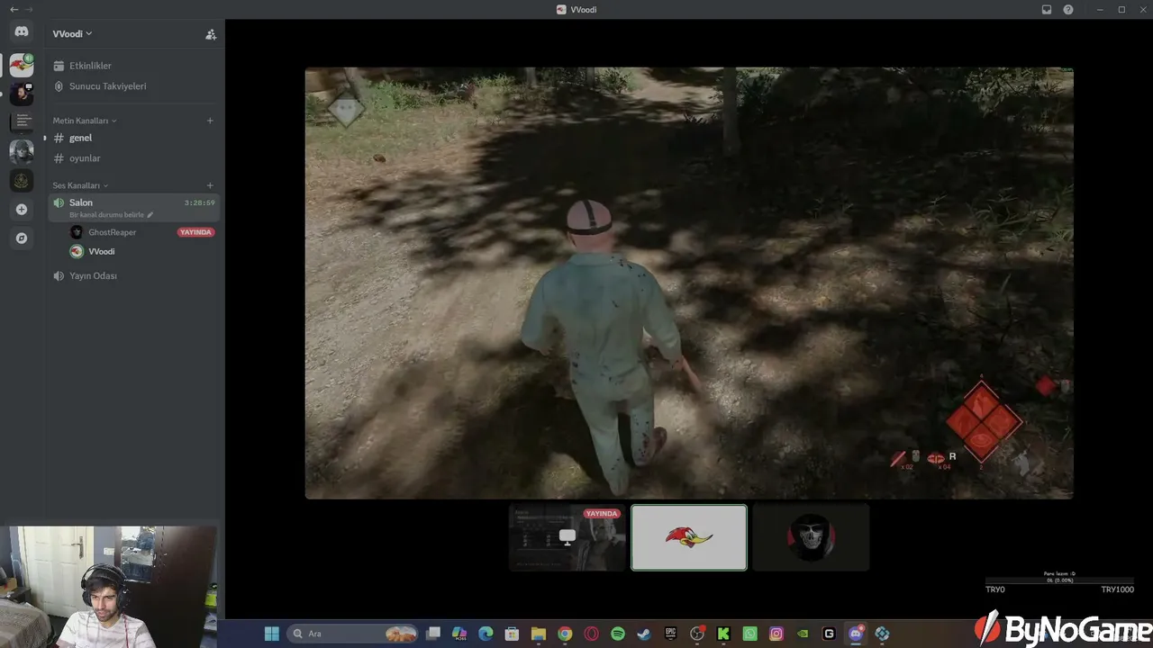Viewport: 1153px width, 648px height.
Task: Click the Ara taskbar search box
Action: pyautogui.click(x=353, y=634)
